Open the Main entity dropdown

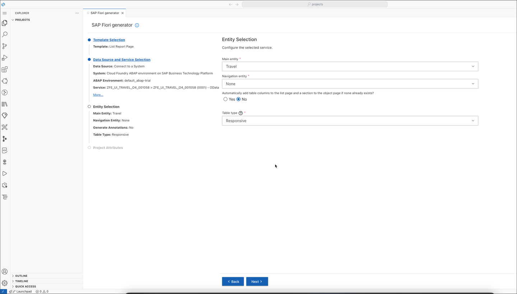[x=350, y=66]
